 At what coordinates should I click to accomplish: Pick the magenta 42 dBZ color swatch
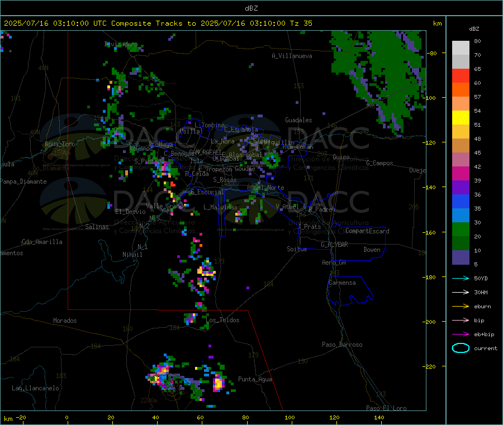461,173
